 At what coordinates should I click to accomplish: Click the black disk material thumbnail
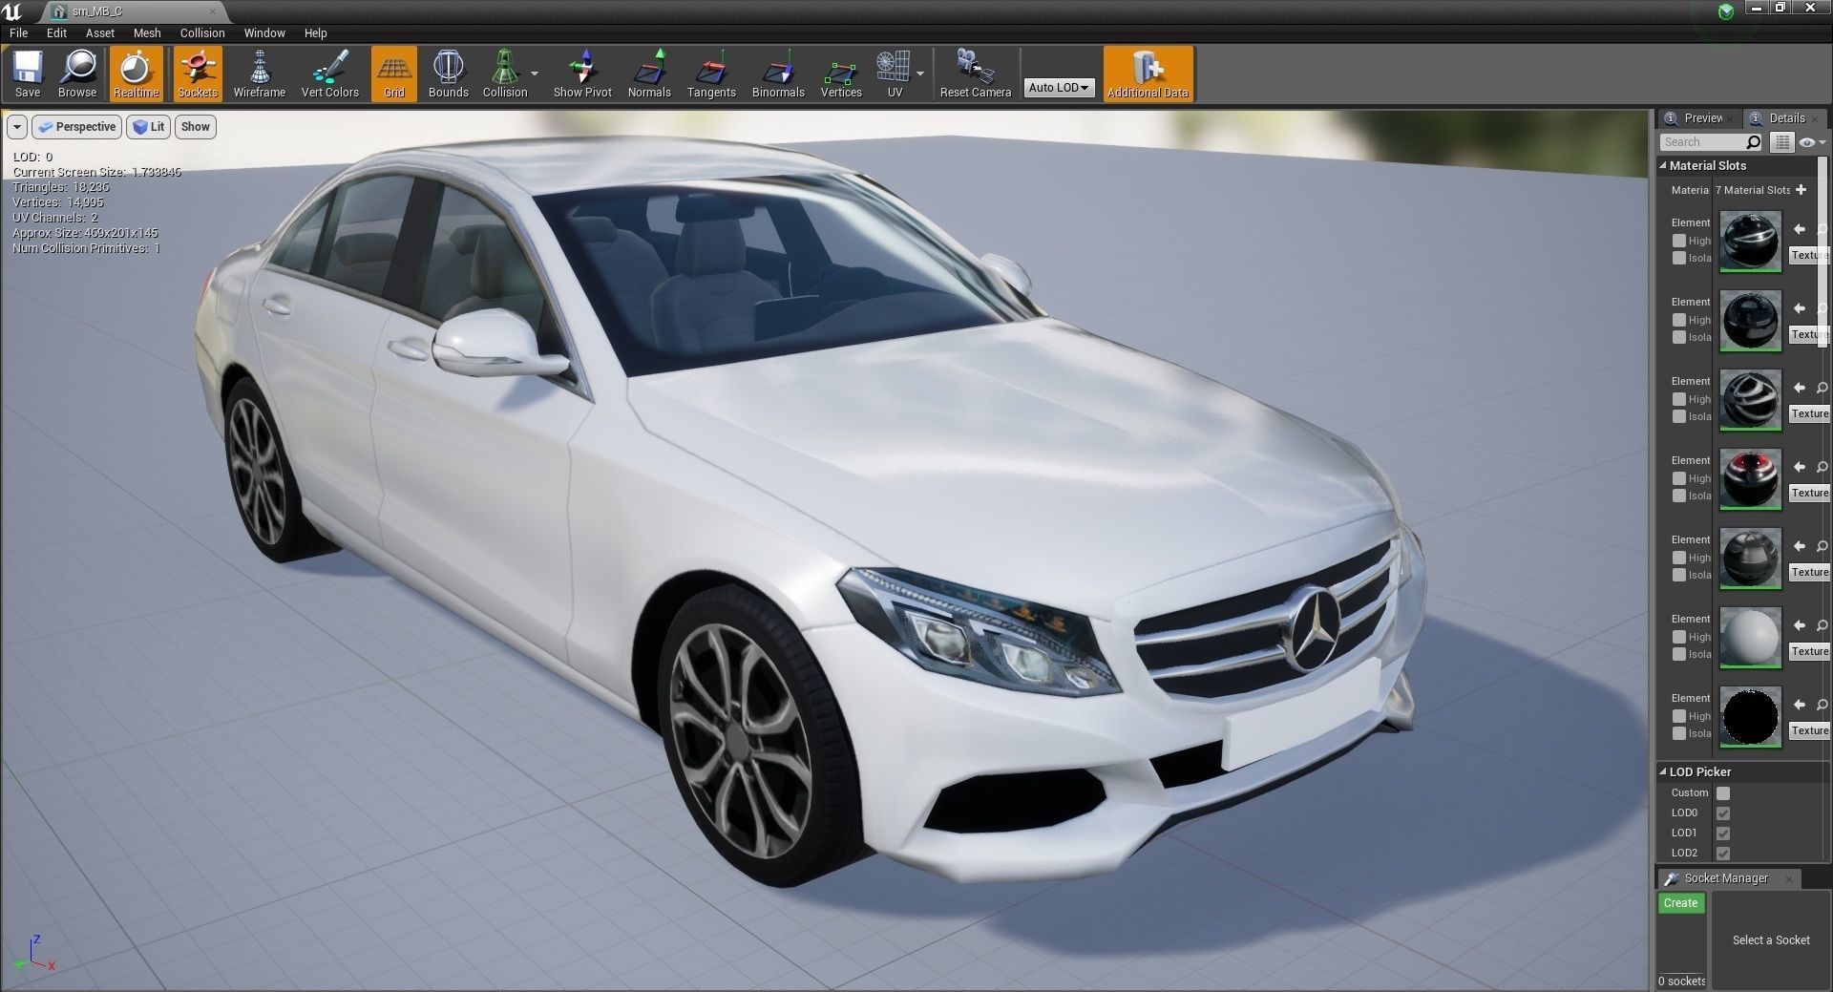click(x=1750, y=716)
